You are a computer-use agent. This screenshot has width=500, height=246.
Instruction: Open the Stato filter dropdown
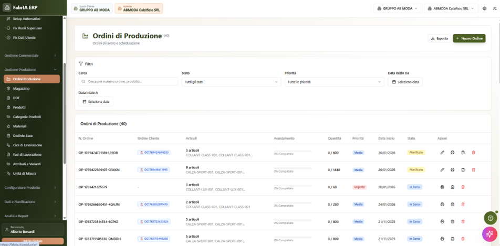coord(231,82)
